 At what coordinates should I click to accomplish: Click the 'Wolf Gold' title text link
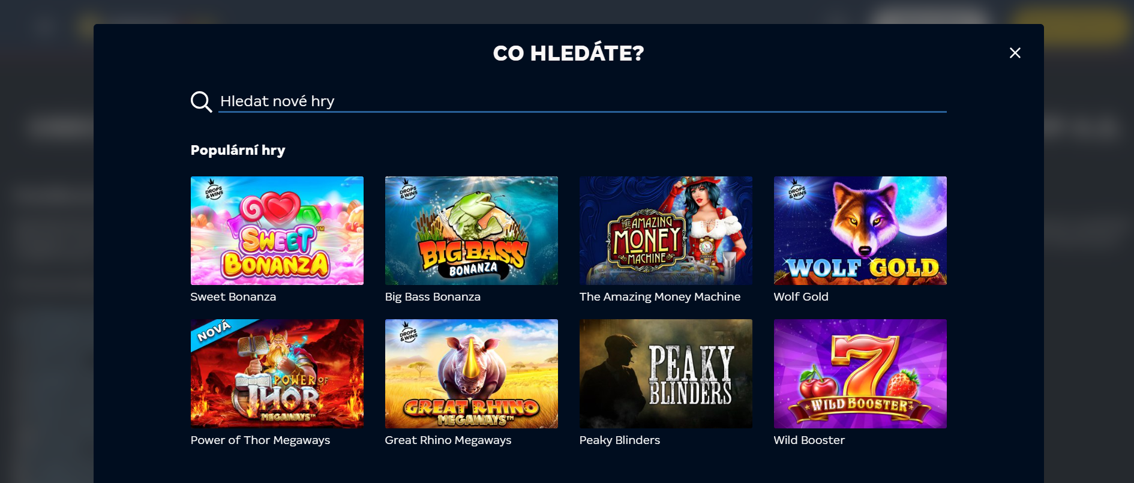[801, 296]
